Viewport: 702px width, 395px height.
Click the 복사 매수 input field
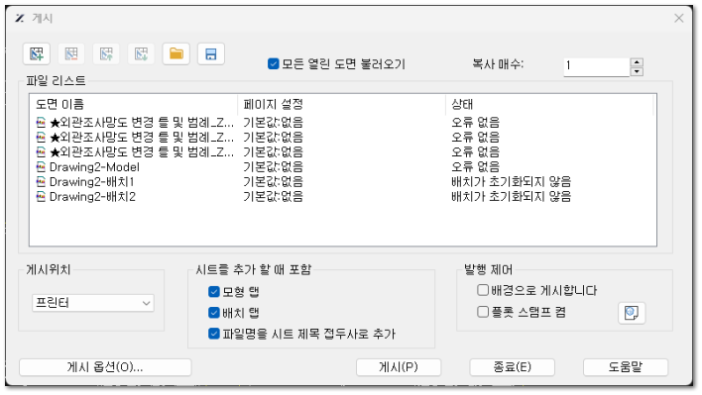click(596, 66)
